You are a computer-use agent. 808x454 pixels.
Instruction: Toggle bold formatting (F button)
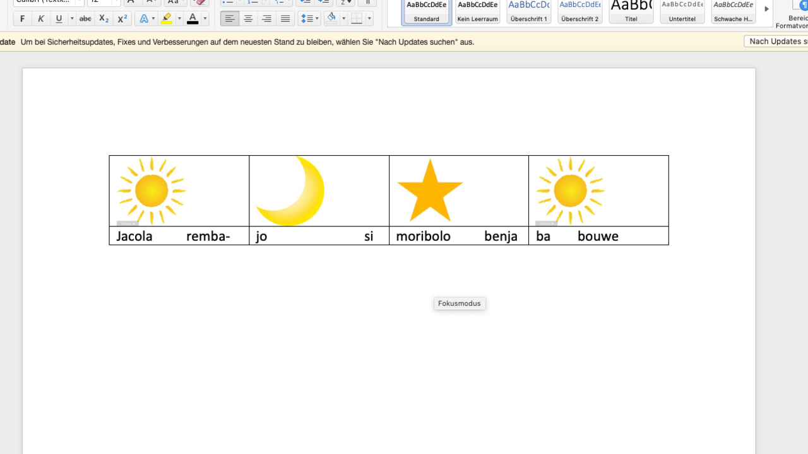pyautogui.click(x=23, y=19)
